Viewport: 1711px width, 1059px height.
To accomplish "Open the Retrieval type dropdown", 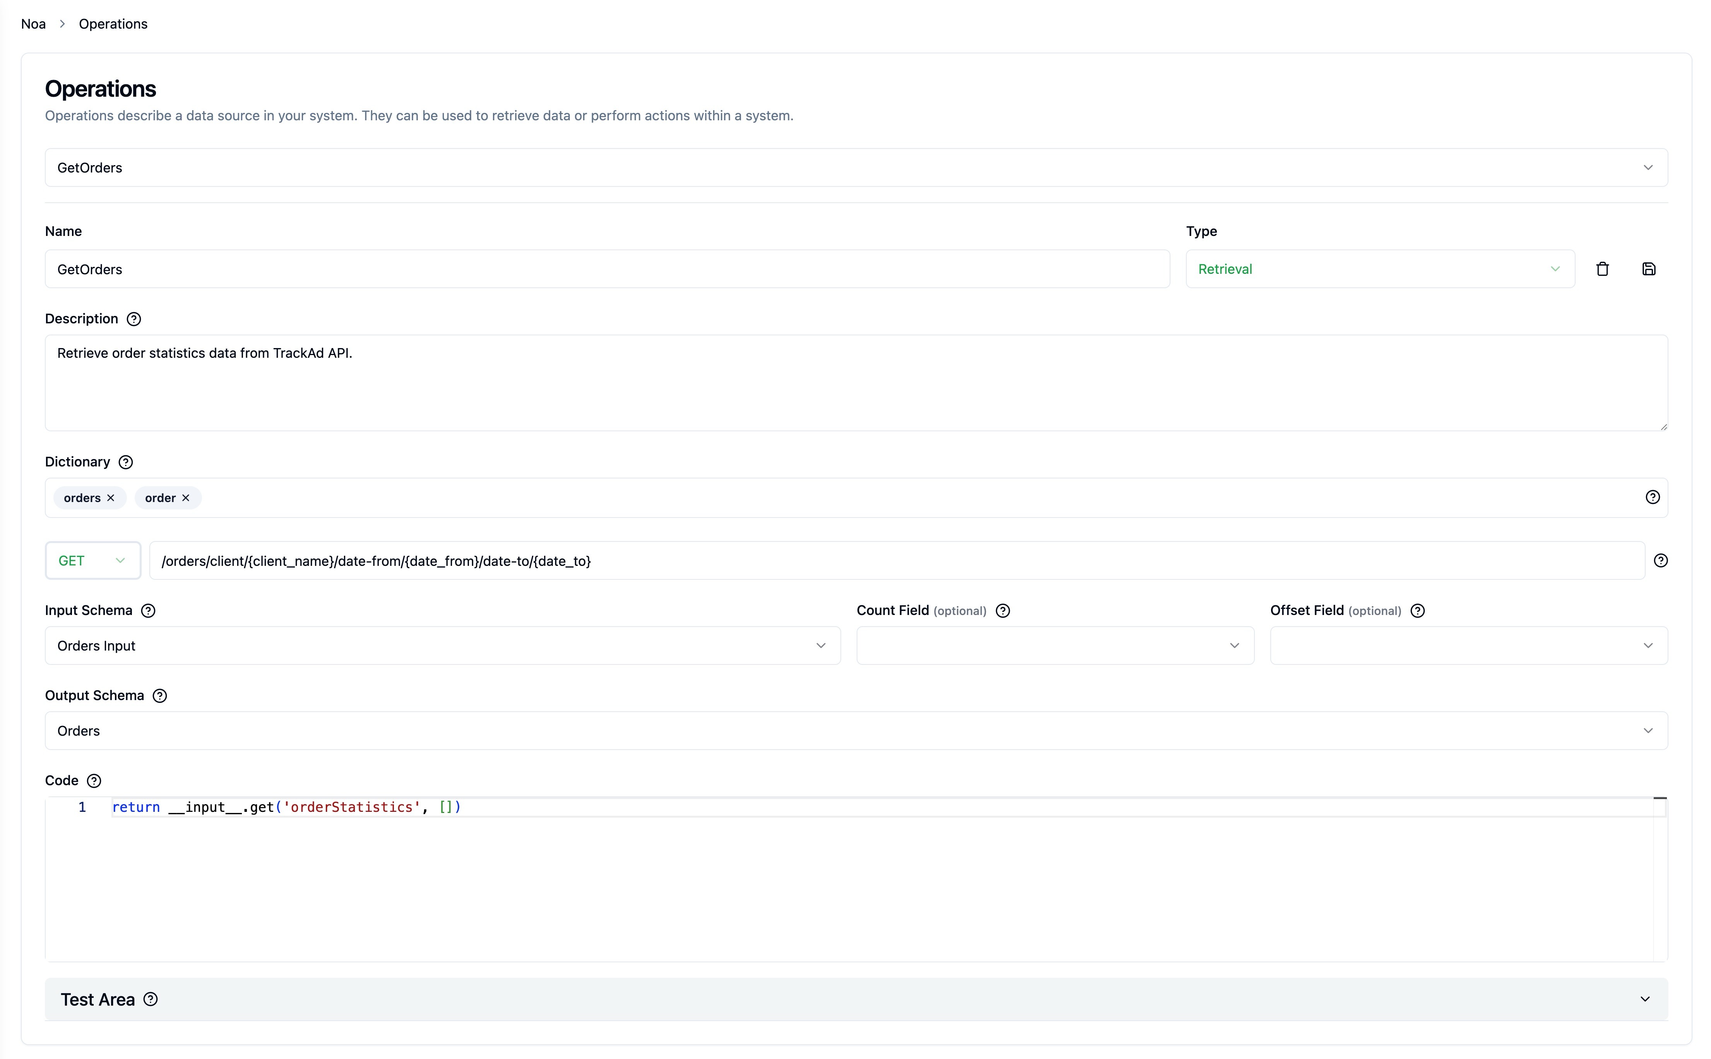I will tap(1379, 269).
